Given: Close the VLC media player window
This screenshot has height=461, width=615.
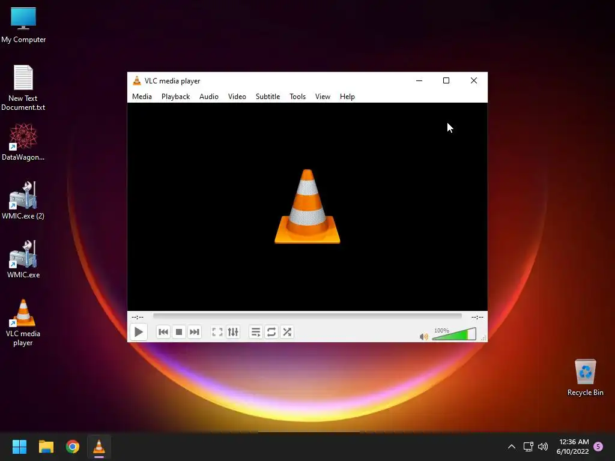Looking at the screenshot, I should pyautogui.click(x=474, y=81).
